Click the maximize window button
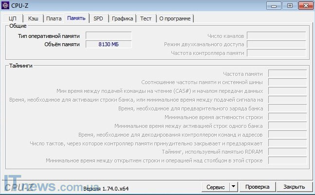The image size is (315, 195). [x=289, y=5]
